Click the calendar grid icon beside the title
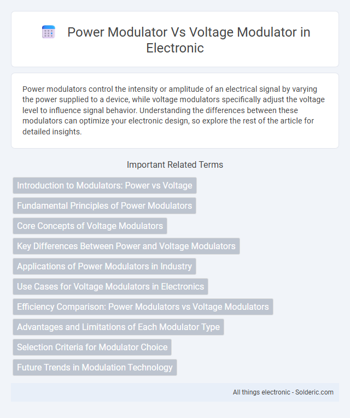This screenshot has width=350, height=418. 49,32
